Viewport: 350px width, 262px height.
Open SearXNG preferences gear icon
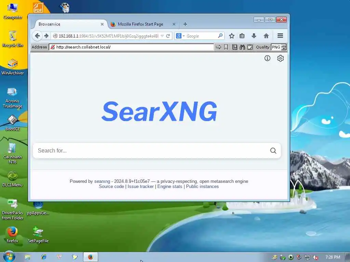[x=280, y=58]
